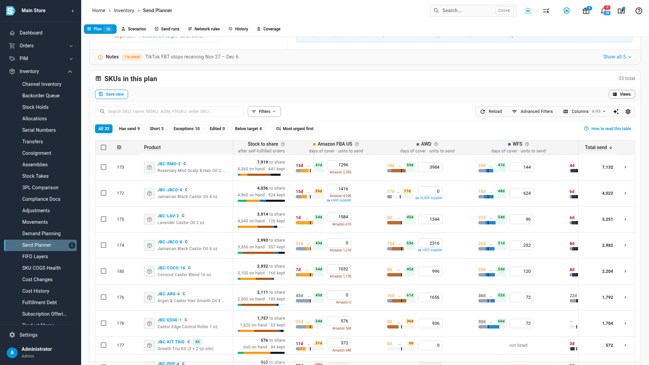Image resolution: width=649 pixels, height=365 pixels.
Task: Click the Reload button
Action: coord(491,112)
